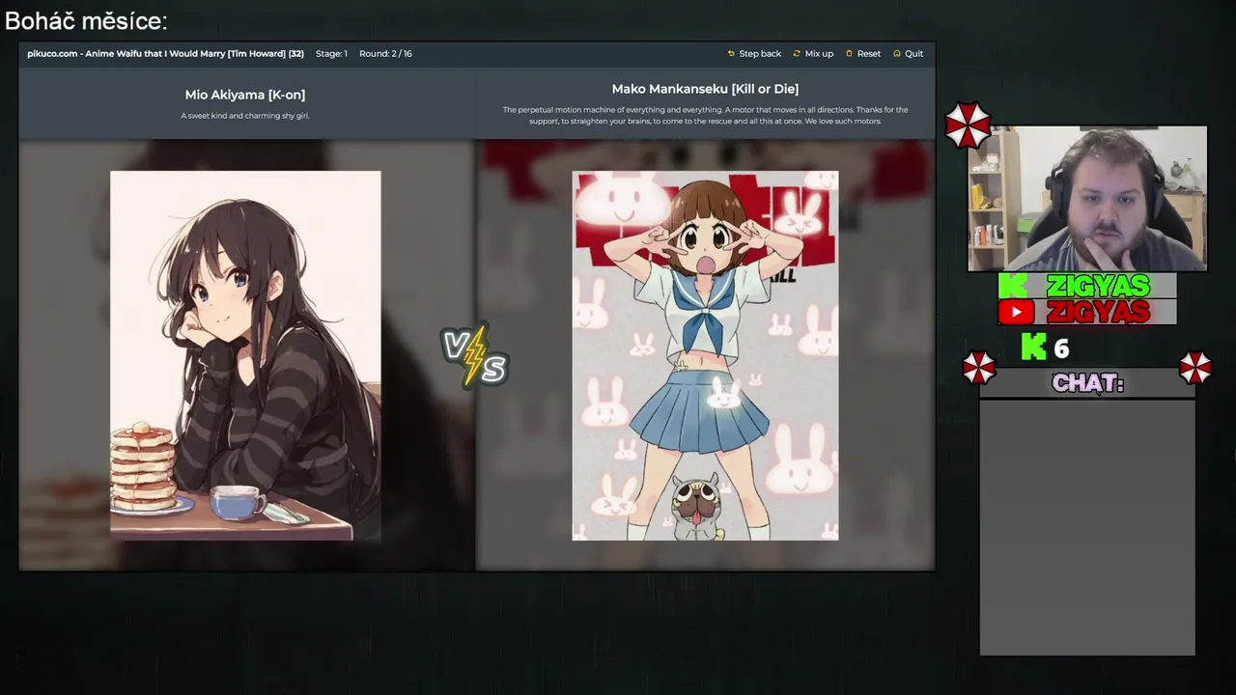This screenshot has width=1236, height=695.
Task: Click the sweet kind charming shy girl description
Action: (x=245, y=116)
